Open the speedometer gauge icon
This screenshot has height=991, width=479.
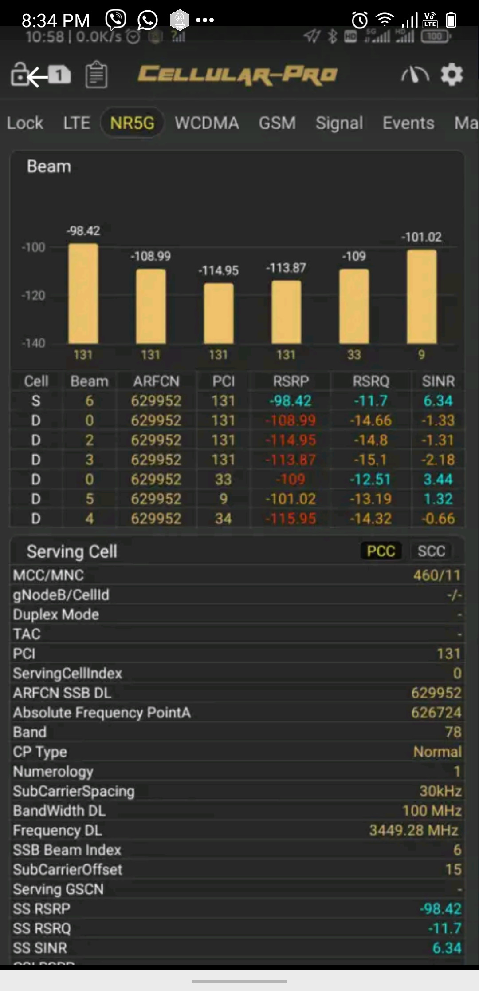(x=415, y=75)
